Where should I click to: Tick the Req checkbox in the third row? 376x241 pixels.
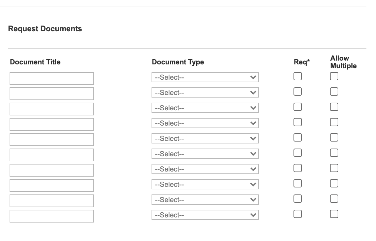(x=298, y=107)
